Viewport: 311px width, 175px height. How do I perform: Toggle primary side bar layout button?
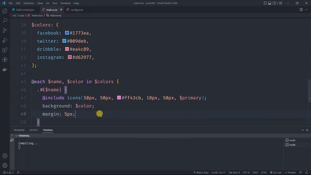point(265,3)
